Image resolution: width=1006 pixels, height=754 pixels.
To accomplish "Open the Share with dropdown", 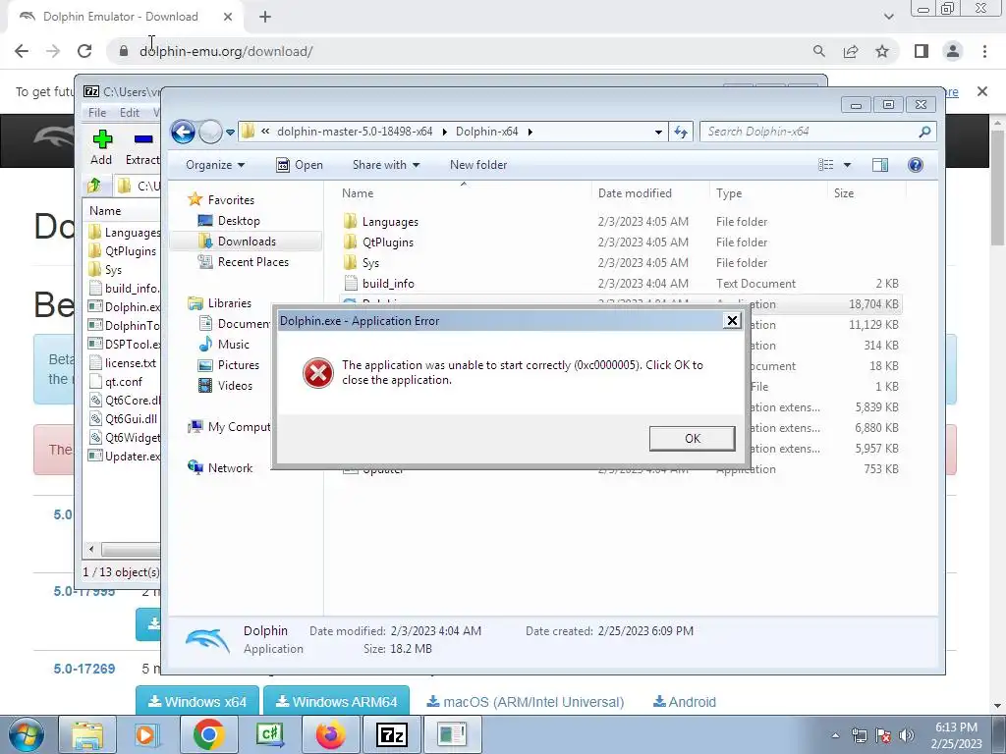I will click(385, 165).
